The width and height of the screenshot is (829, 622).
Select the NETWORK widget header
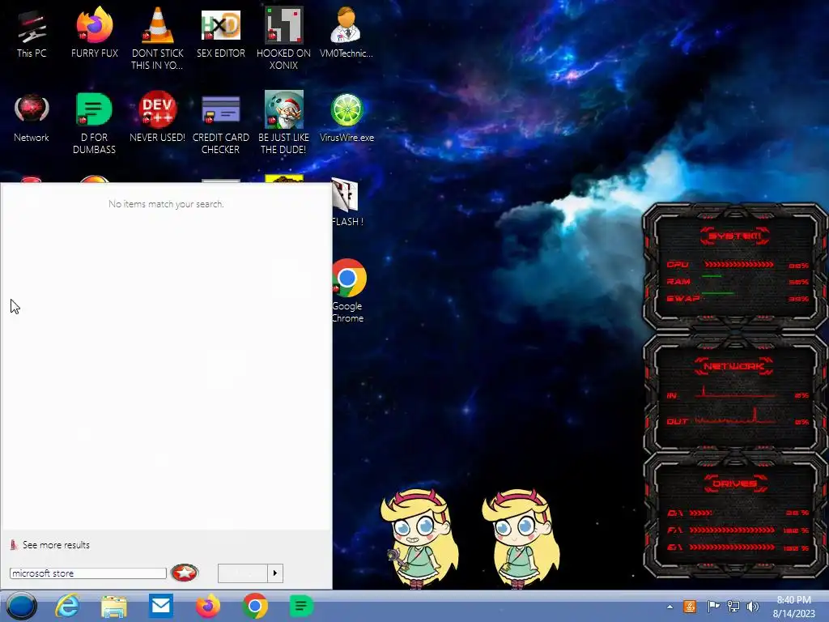click(x=734, y=366)
